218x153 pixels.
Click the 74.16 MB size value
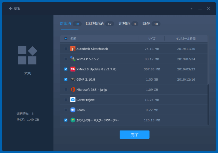click(152, 49)
